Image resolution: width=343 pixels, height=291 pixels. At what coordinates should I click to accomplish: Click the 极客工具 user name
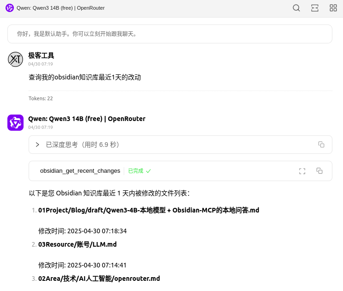(41, 55)
